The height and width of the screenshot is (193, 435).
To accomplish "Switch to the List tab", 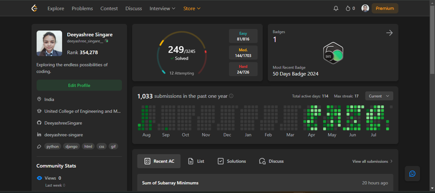I will click(x=196, y=161).
